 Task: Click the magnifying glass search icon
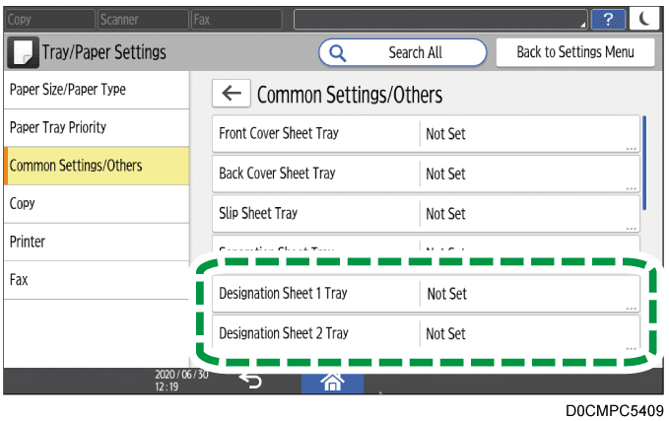coord(338,52)
